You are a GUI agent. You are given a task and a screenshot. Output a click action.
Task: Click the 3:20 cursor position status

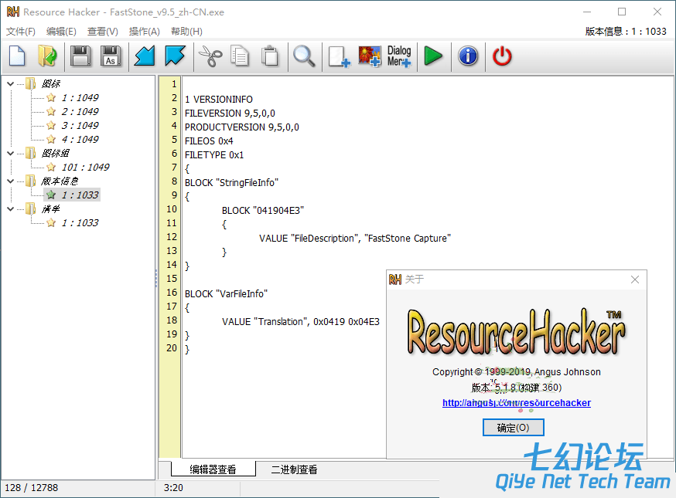pyautogui.click(x=173, y=488)
